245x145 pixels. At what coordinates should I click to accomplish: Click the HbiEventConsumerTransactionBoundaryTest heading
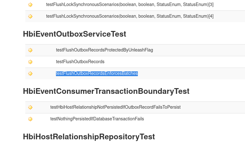coord(106,91)
